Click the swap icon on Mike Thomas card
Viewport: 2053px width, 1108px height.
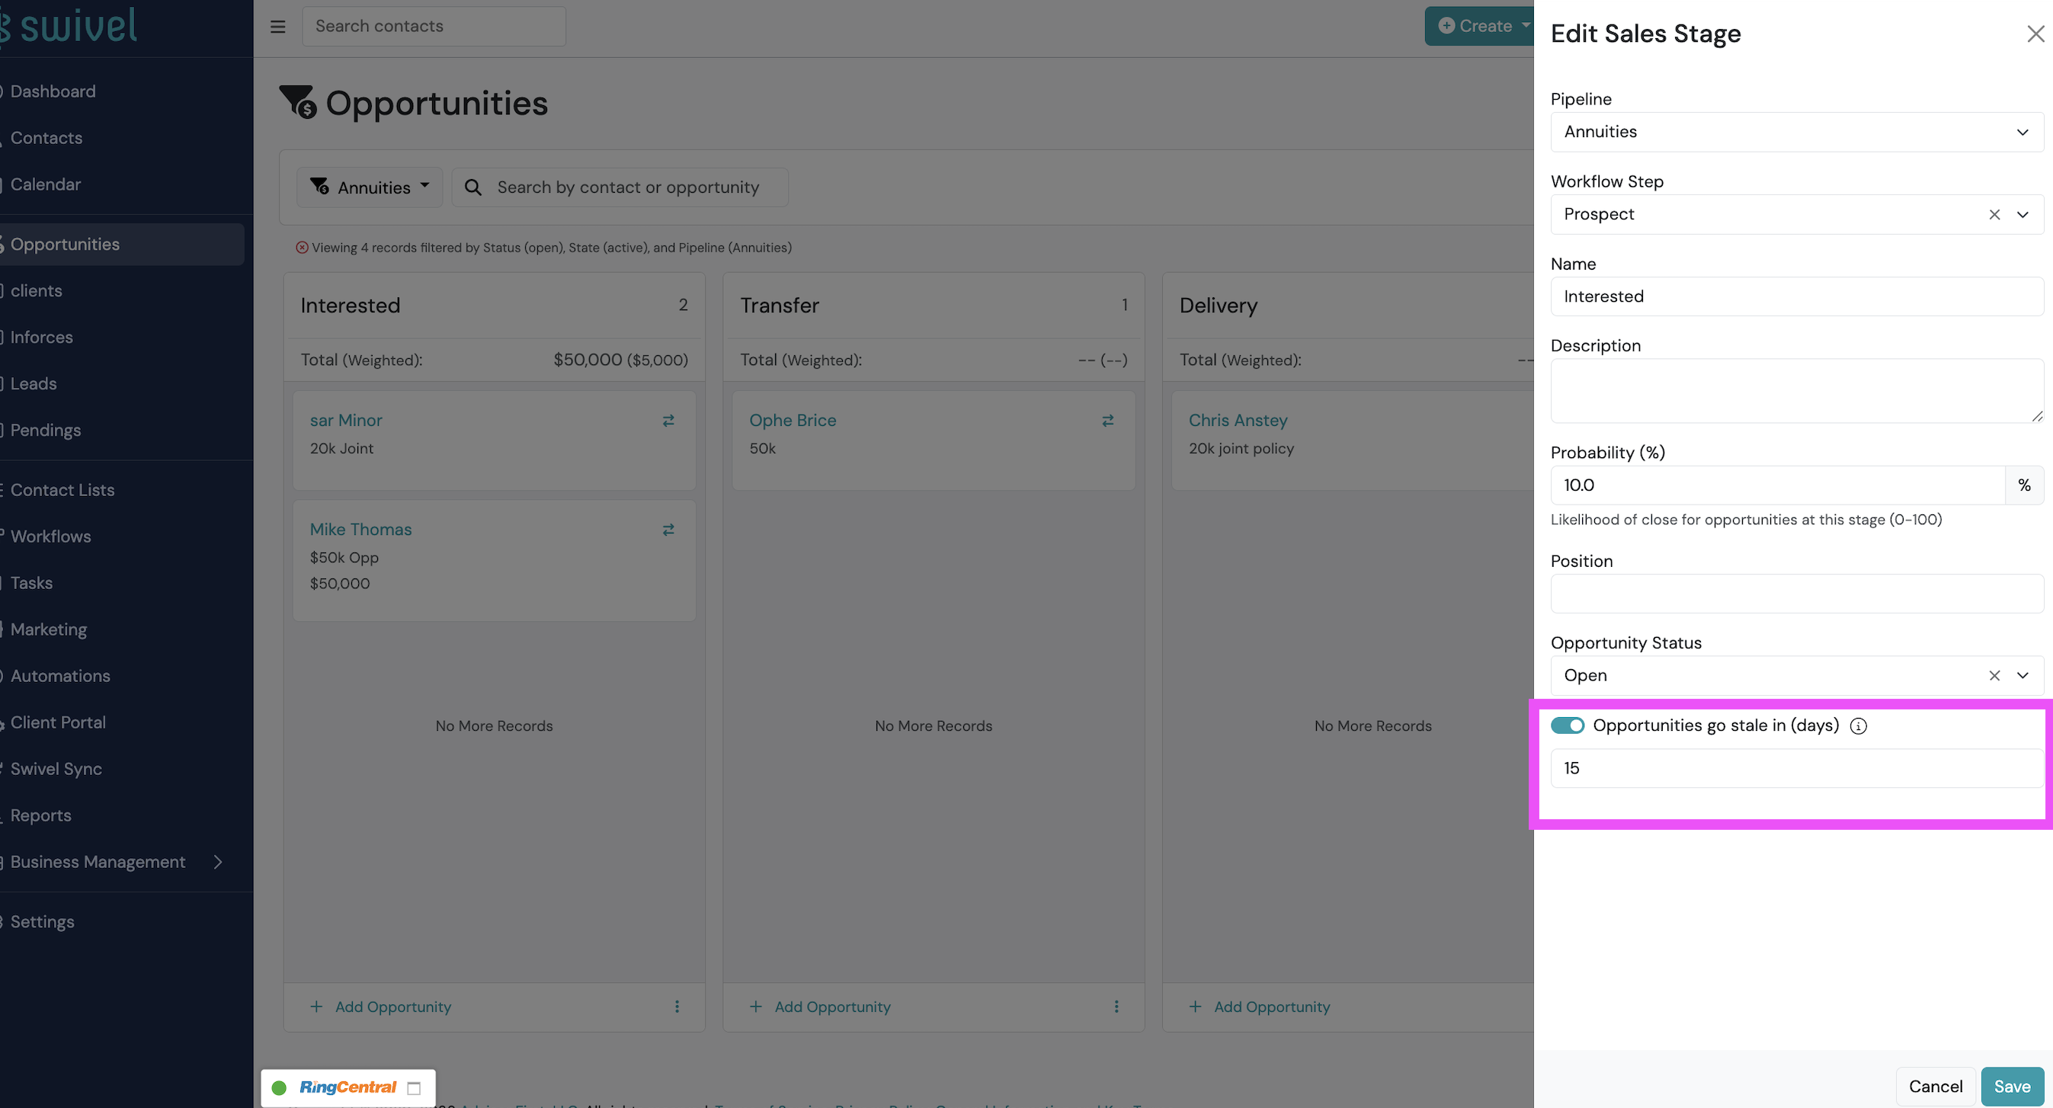point(668,530)
